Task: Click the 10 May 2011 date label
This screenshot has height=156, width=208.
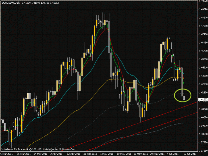Action: 124,154
